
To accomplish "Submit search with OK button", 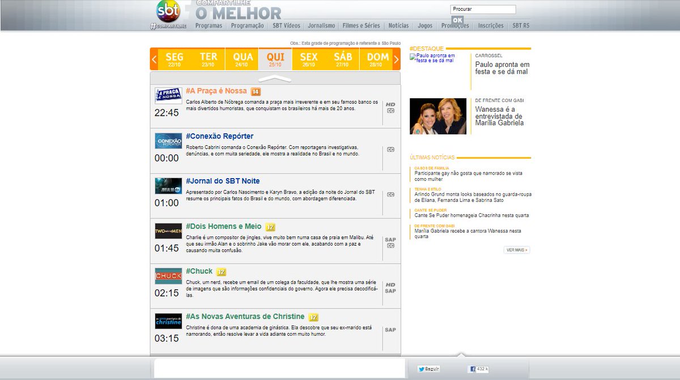I will point(457,20).
